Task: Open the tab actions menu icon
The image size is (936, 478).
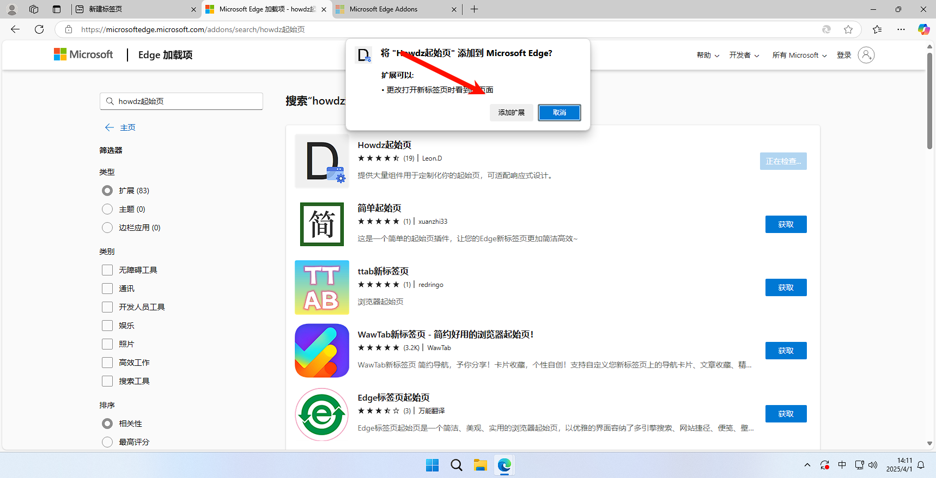Action: click(x=57, y=9)
